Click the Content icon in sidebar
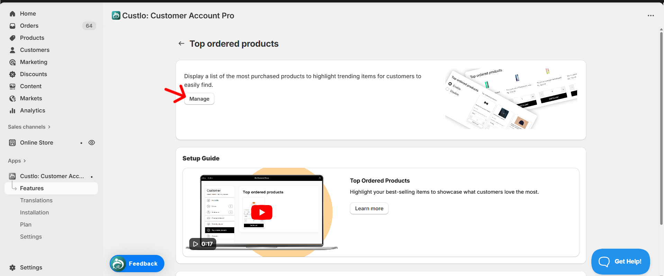The height and width of the screenshot is (276, 664). tap(12, 86)
